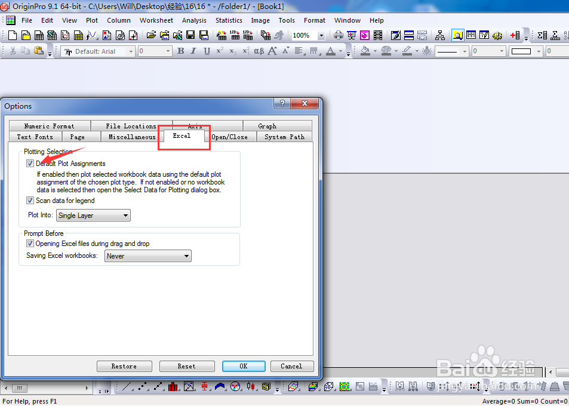
Task: Switch to the System Path tab
Action: [284, 137]
